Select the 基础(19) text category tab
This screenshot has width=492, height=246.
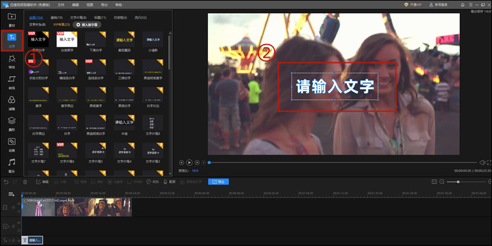coord(56,18)
